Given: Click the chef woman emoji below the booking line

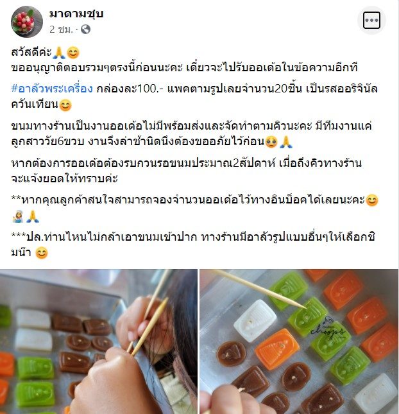Looking at the screenshot, I should click(18, 216).
